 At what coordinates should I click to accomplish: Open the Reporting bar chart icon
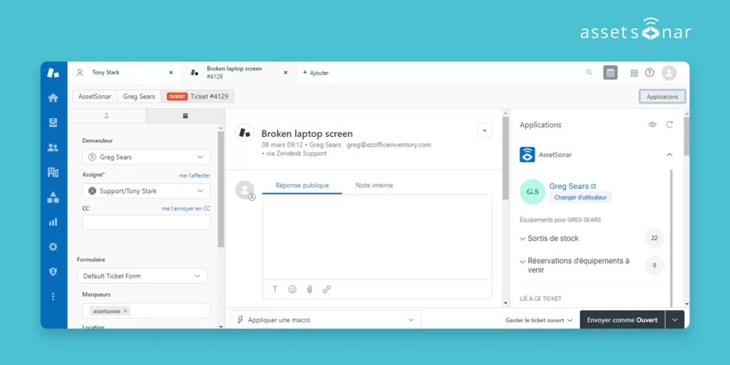[x=53, y=222]
